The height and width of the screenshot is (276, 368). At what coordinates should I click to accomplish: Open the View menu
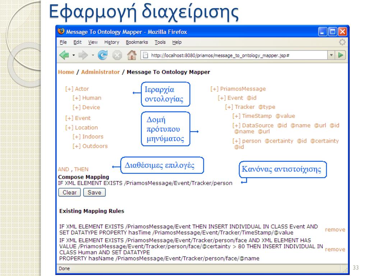[x=93, y=42]
